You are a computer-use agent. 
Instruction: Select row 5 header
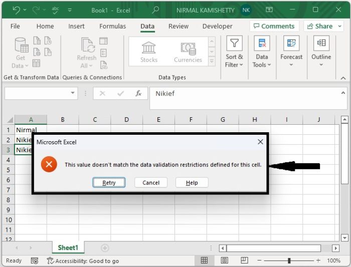tap(9, 170)
